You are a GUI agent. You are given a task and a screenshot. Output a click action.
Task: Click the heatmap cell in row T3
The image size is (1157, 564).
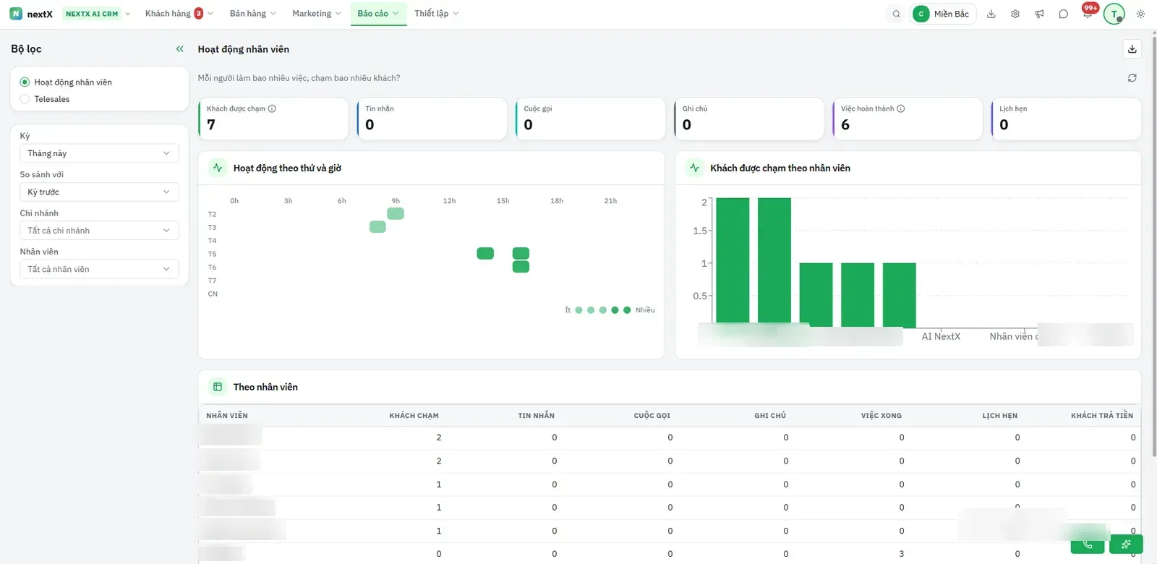pyautogui.click(x=377, y=227)
